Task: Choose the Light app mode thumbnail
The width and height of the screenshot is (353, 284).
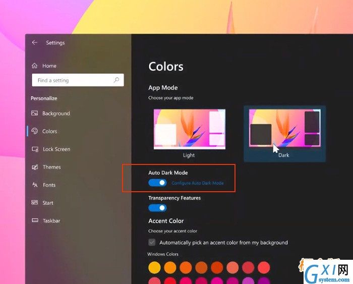Action: 189,129
